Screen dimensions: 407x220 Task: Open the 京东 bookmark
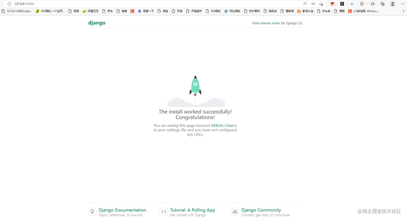tap(107, 11)
